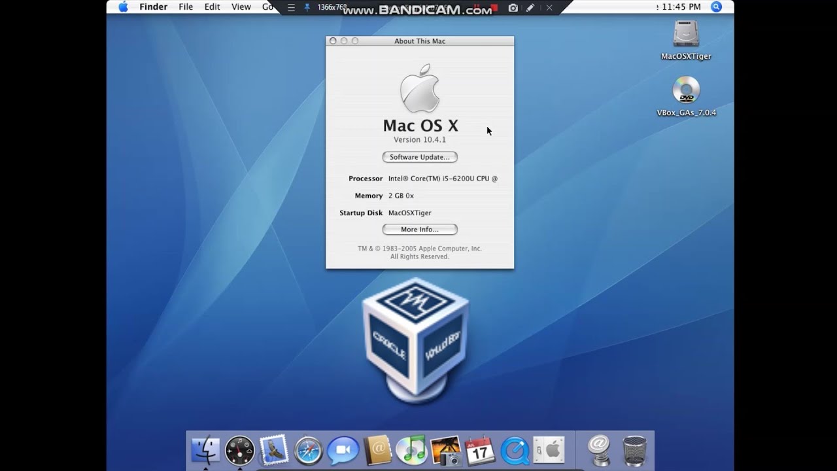The height and width of the screenshot is (471, 837).
Task: Open the File menu
Action: [x=186, y=7]
